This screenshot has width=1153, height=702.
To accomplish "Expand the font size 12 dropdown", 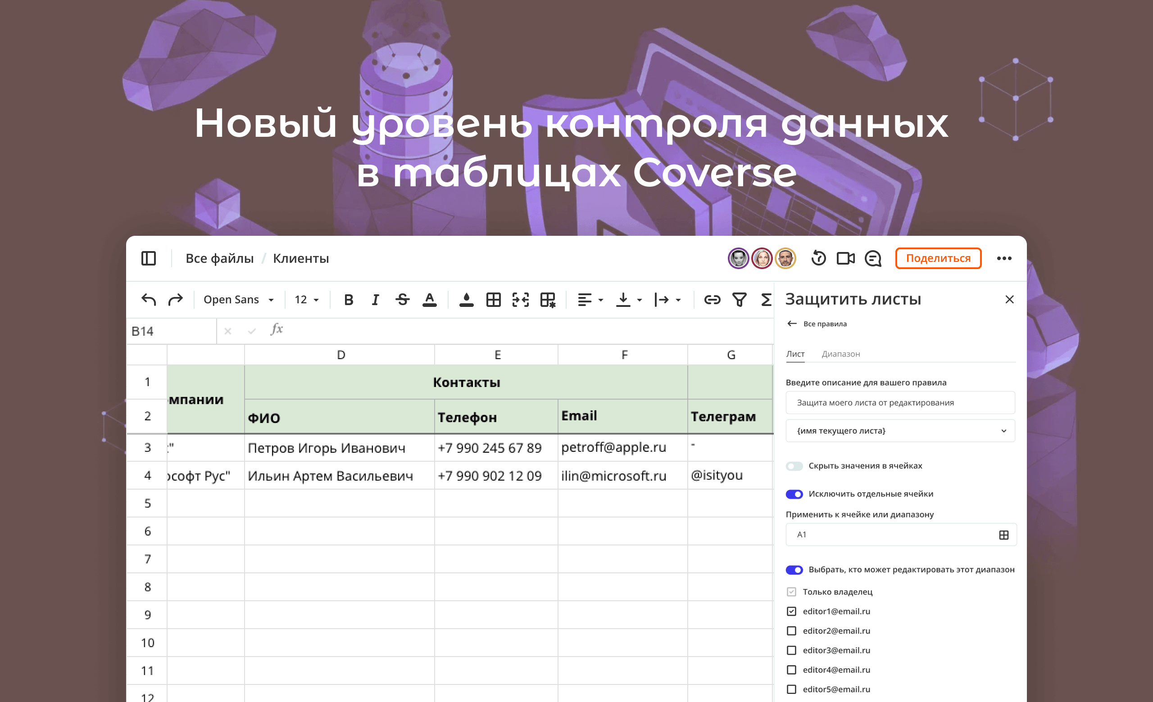I will [307, 300].
